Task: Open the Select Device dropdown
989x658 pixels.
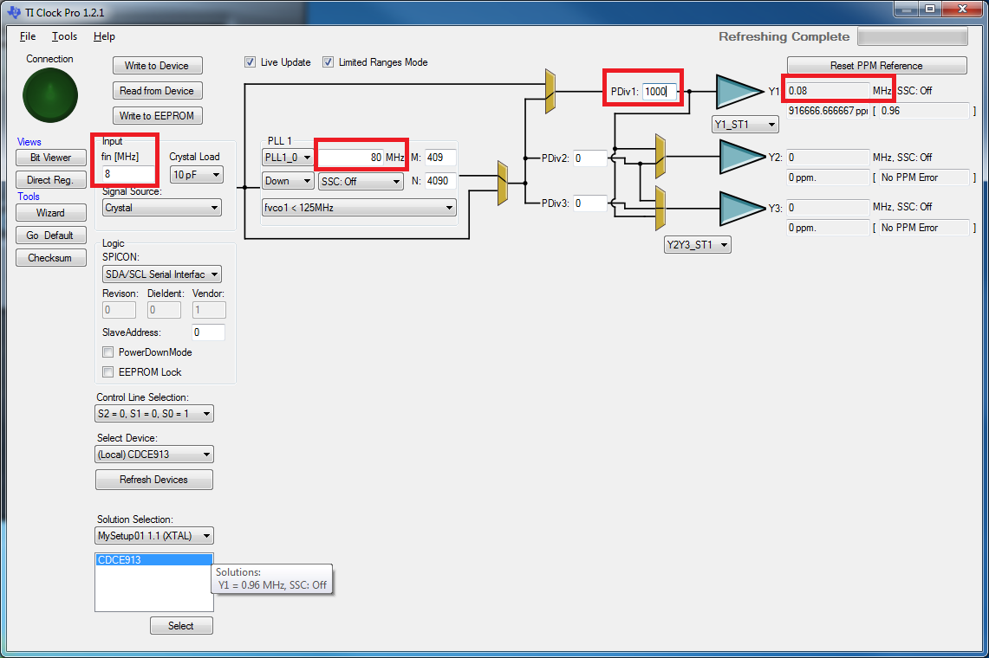Action: coord(154,455)
